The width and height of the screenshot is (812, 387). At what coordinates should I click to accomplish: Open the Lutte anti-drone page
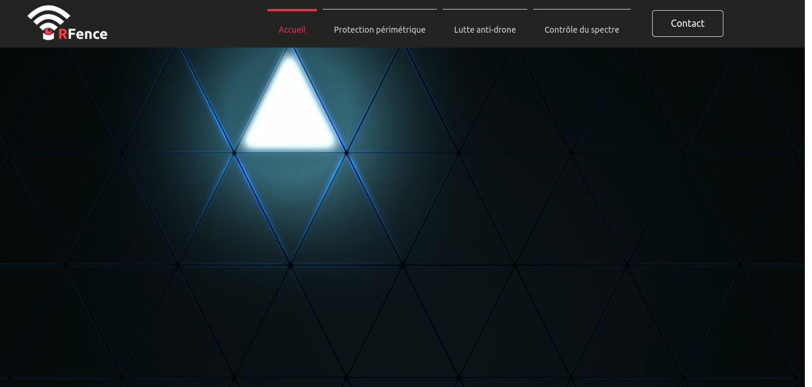click(485, 29)
